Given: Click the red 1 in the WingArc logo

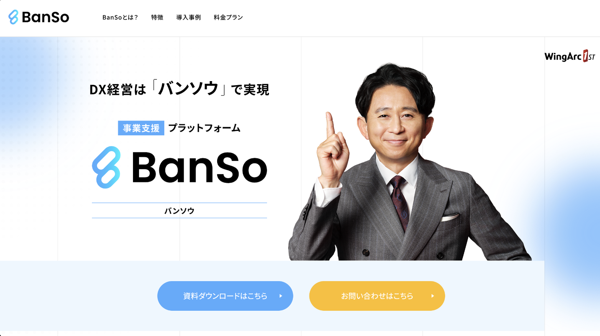Looking at the screenshot, I should click(x=585, y=56).
